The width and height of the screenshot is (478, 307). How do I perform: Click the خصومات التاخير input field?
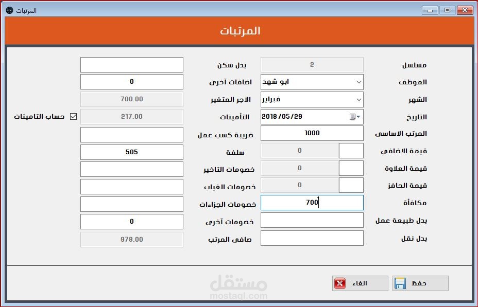click(x=132, y=169)
